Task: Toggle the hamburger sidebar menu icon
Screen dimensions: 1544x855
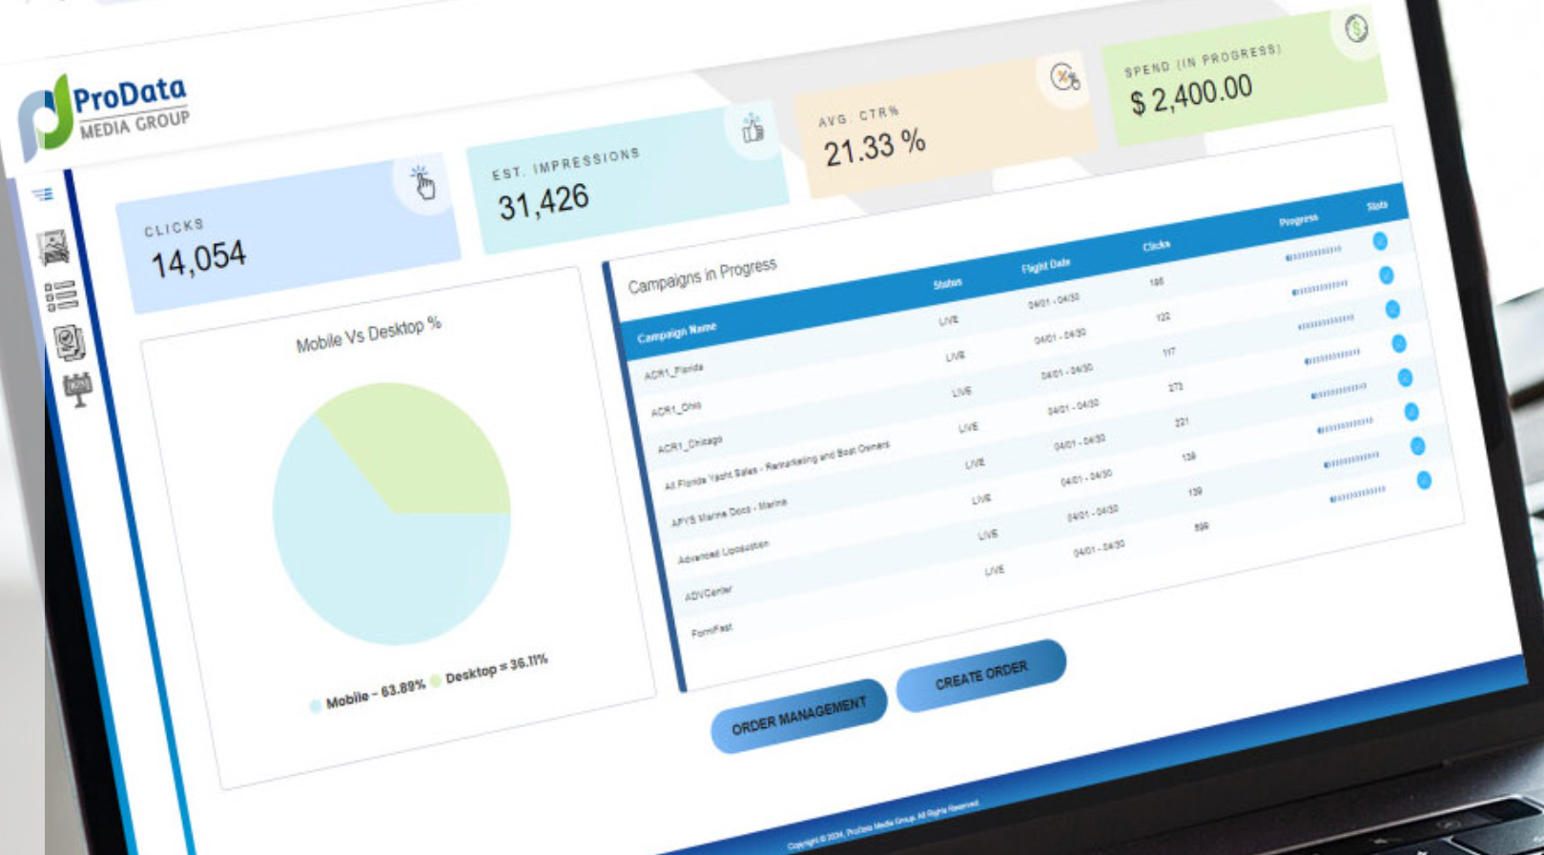Action: [x=42, y=194]
